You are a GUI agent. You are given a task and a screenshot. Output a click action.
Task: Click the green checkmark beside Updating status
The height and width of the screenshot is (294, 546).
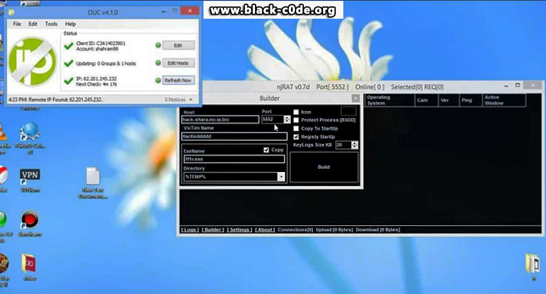[x=69, y=64]
